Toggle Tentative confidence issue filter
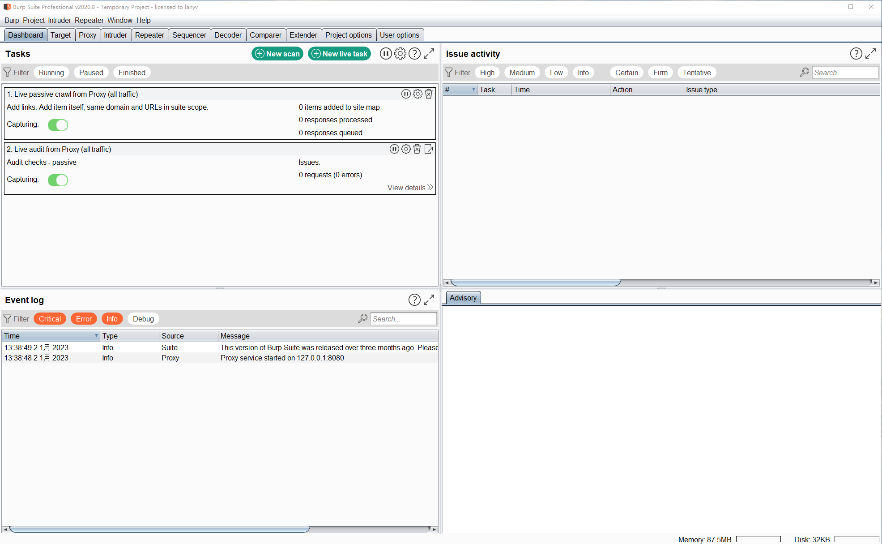Image resolution: width=882 pixels, height=544 pixels. click(x=697, y=73)
